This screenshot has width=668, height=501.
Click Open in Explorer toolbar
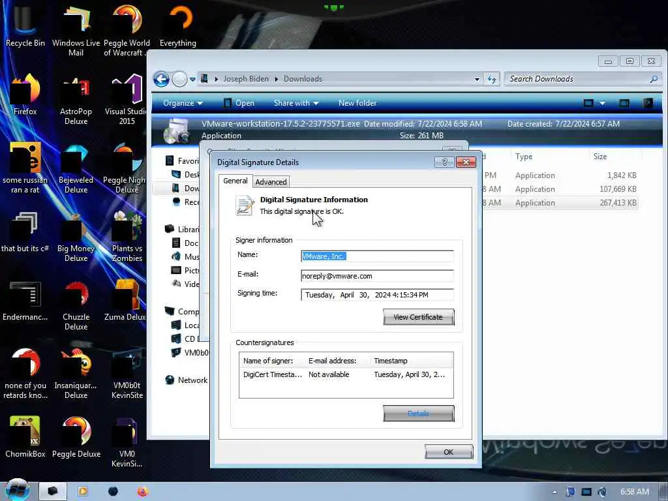click(239, 103)
